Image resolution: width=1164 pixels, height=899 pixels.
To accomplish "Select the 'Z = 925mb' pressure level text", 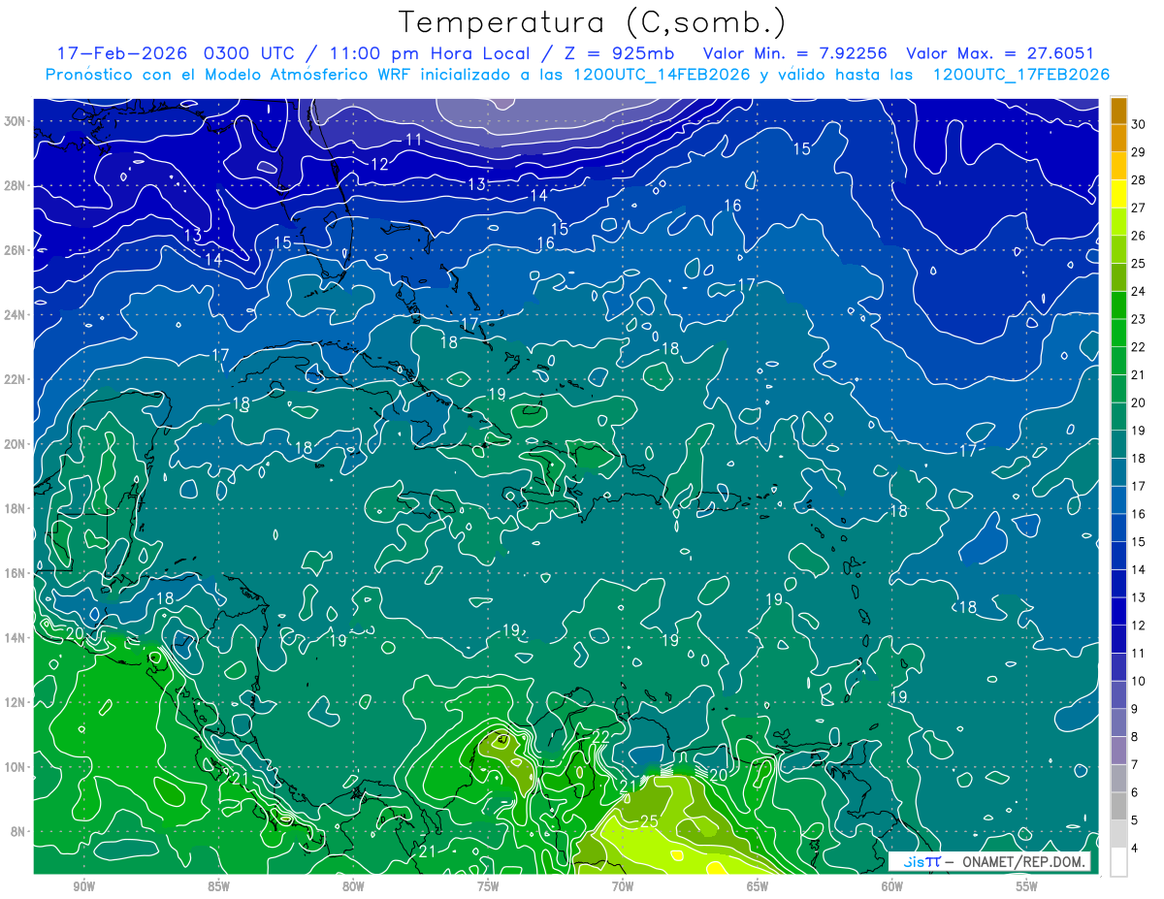I will click(x=618, y=53).
